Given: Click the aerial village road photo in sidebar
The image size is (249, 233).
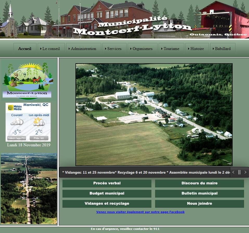Looking at the screenshot, I should click(x=29, y=188).
